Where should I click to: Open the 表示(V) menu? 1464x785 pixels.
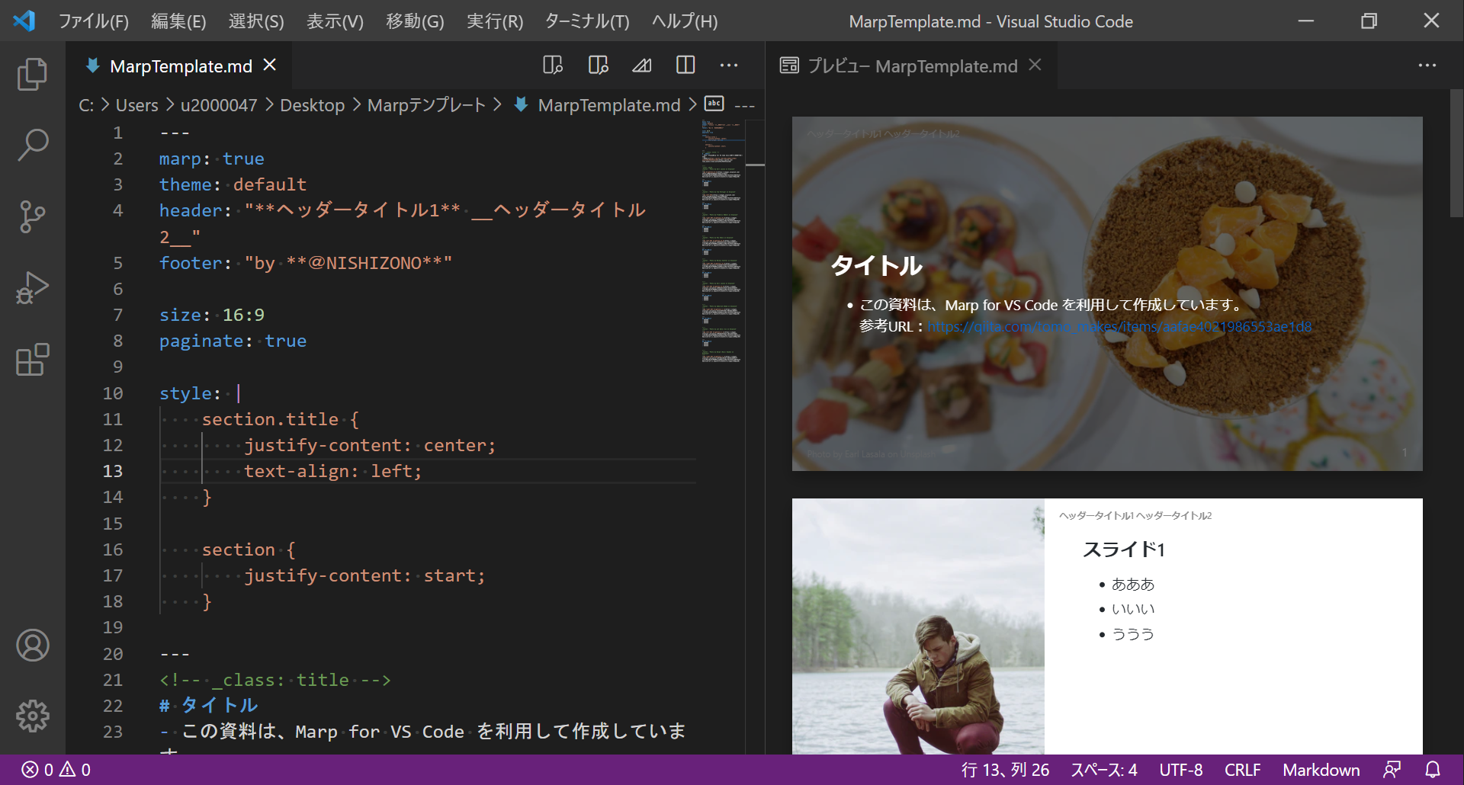click(335, 21)
